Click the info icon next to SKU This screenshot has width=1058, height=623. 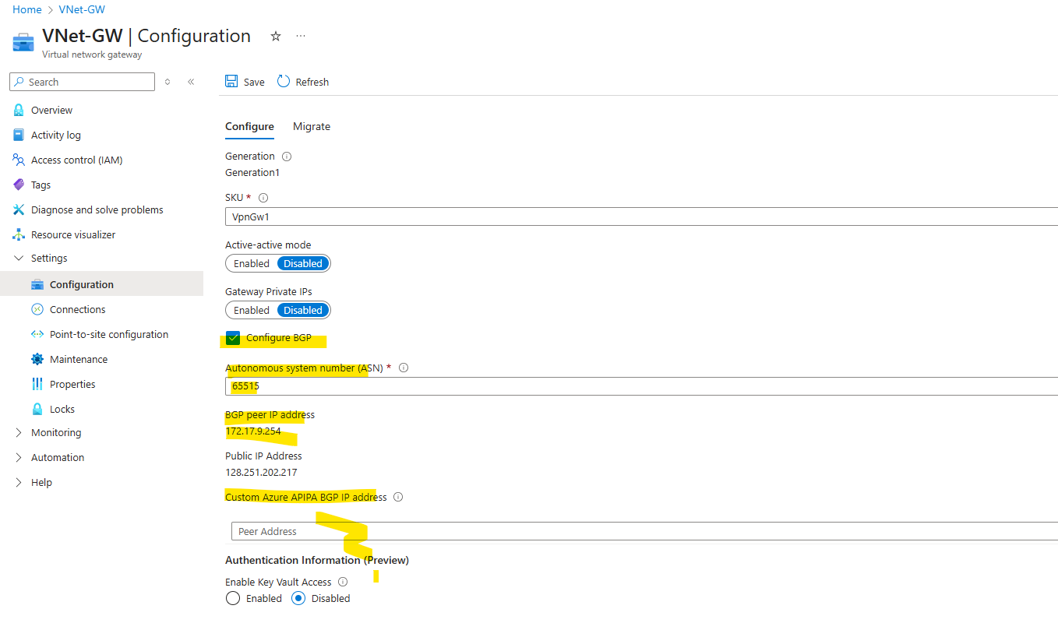click(263, 198)
